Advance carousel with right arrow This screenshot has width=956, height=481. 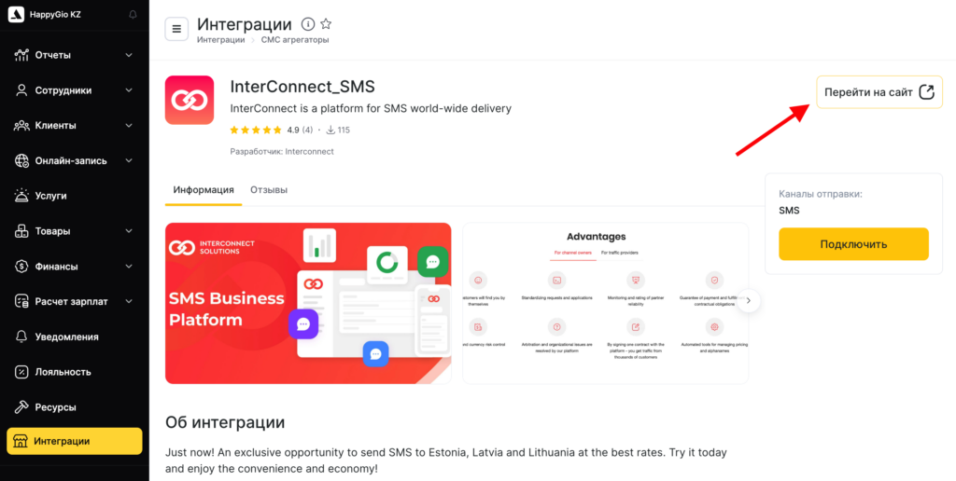point(749,300)
